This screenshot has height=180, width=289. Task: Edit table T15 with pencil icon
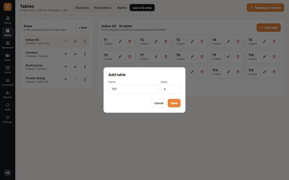pos(265,72)
